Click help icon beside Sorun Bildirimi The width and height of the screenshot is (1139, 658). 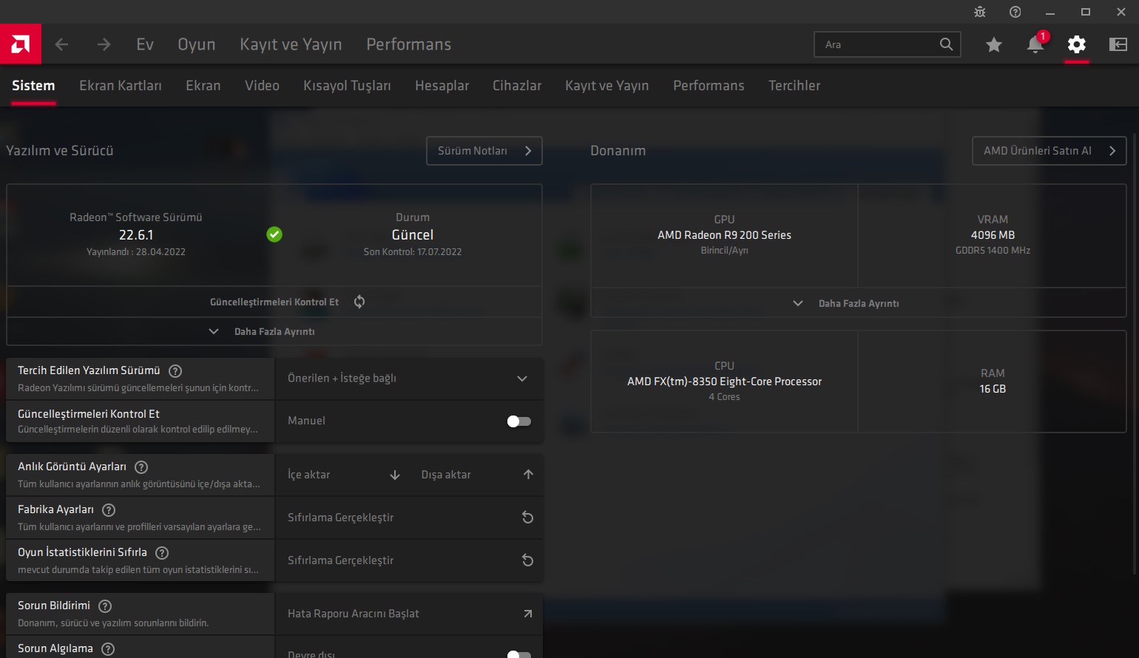tap(105, 606)
